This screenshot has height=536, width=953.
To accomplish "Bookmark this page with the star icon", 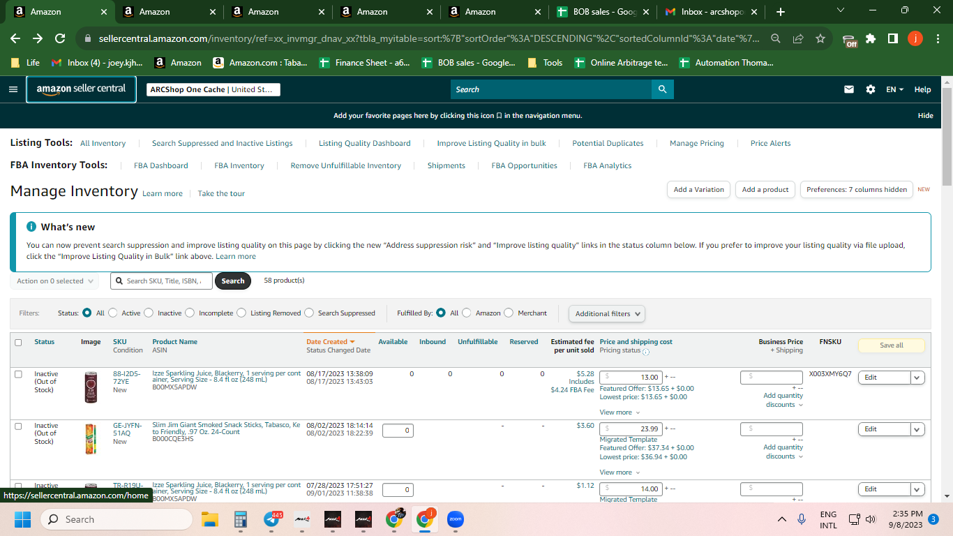I will point(820,38).
